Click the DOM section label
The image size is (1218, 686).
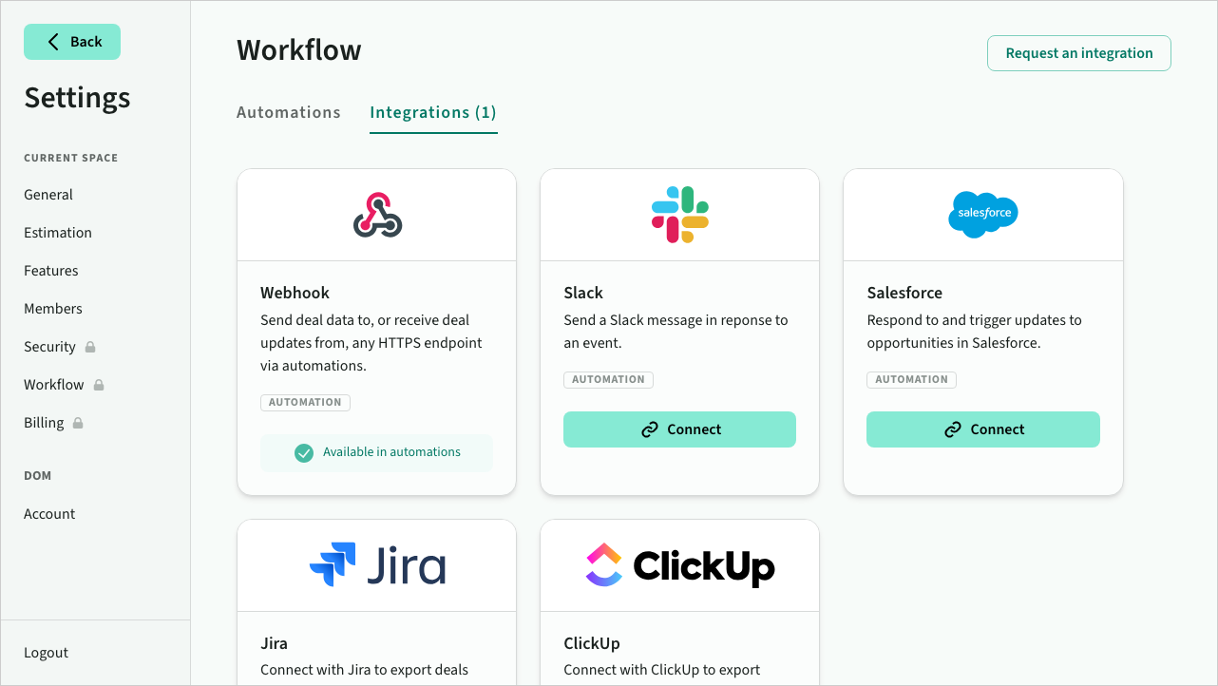38,475
